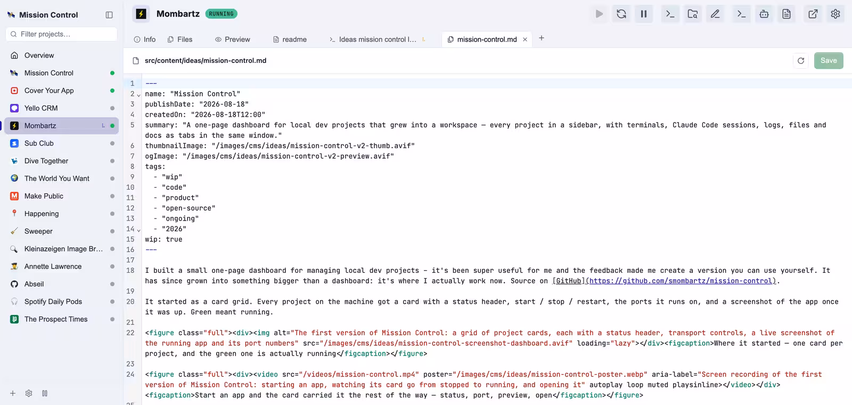Open the terminal icon beside the pause button
Viewport: 852px width, 405px height.
670,14
